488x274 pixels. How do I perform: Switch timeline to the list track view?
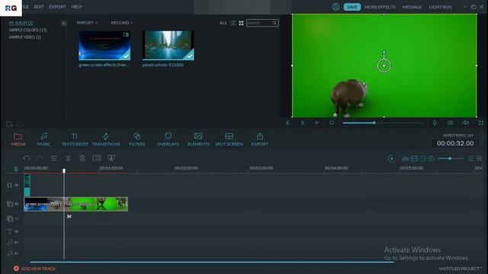(x=471, y=159)
